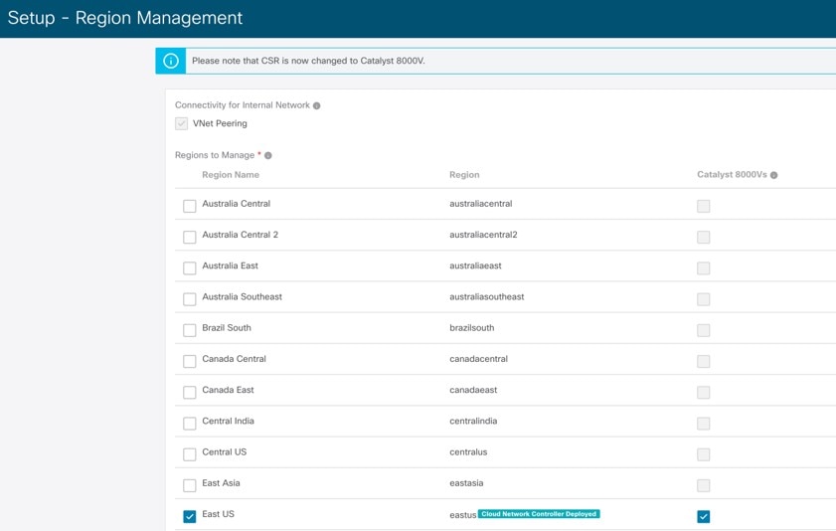Click the Region Name column header

(231, 174)
